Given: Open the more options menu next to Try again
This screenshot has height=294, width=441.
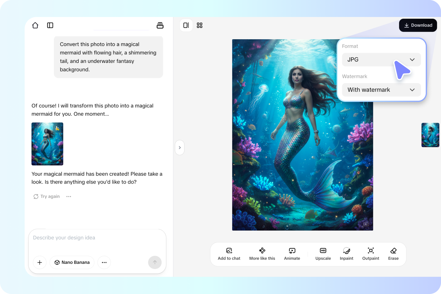Looking at the screenshot, I should click(69, 196).
